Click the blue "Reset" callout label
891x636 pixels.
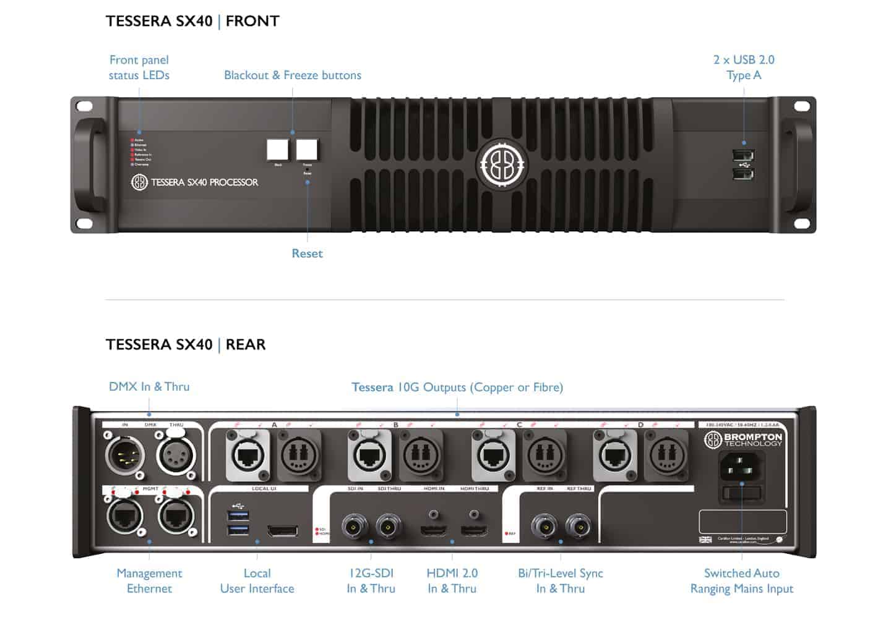click(x=307, y=253)
